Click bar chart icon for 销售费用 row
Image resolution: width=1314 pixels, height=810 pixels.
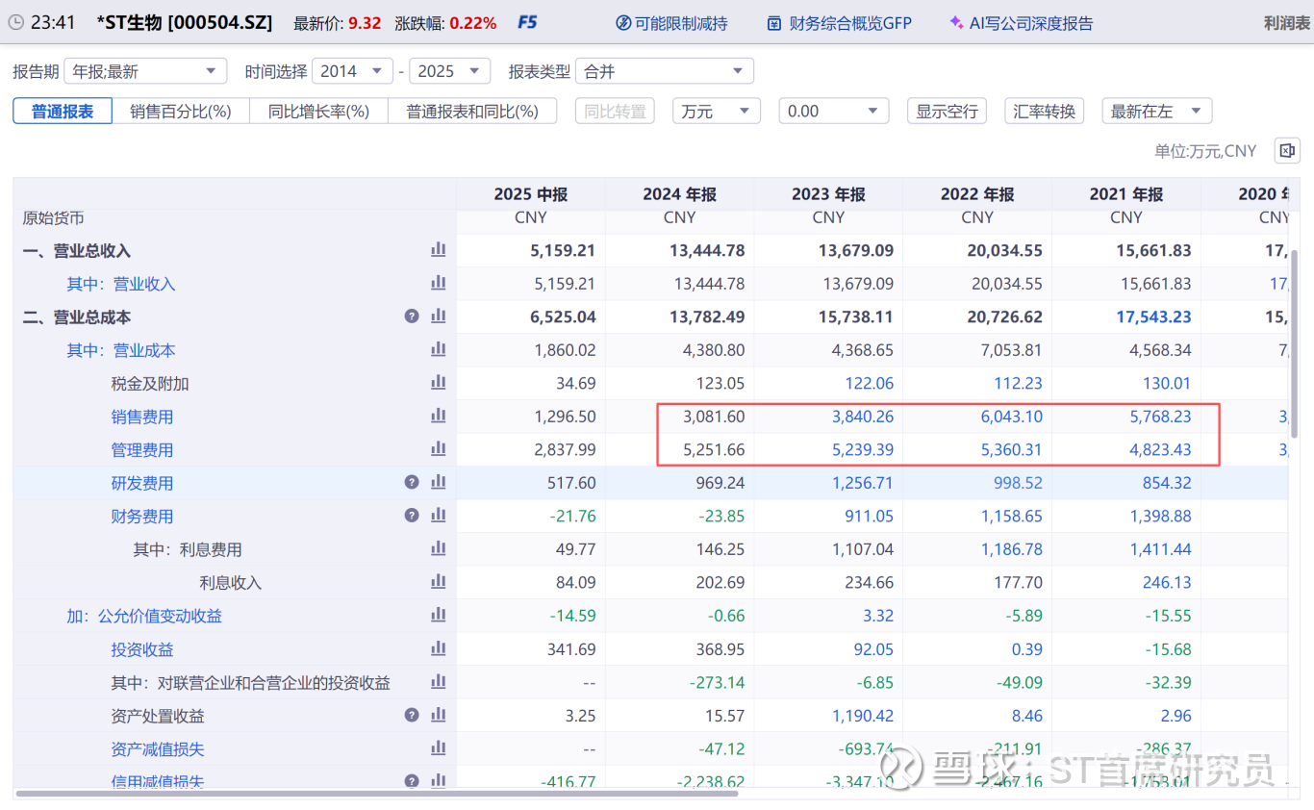pos(439,417)
